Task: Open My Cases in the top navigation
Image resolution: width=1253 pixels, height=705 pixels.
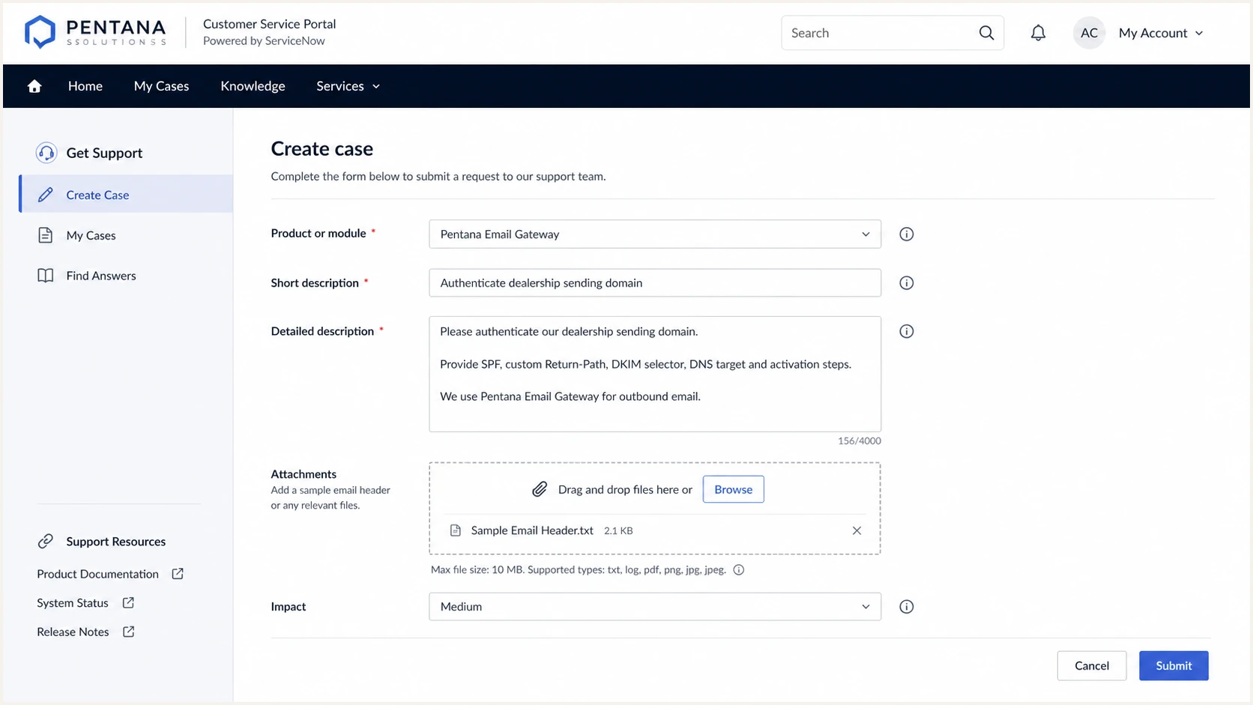Action: pyautogui.click(x=161, y=86)
